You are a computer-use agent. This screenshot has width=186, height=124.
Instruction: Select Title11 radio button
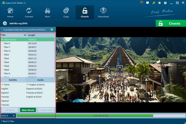(x=2, y=47)
